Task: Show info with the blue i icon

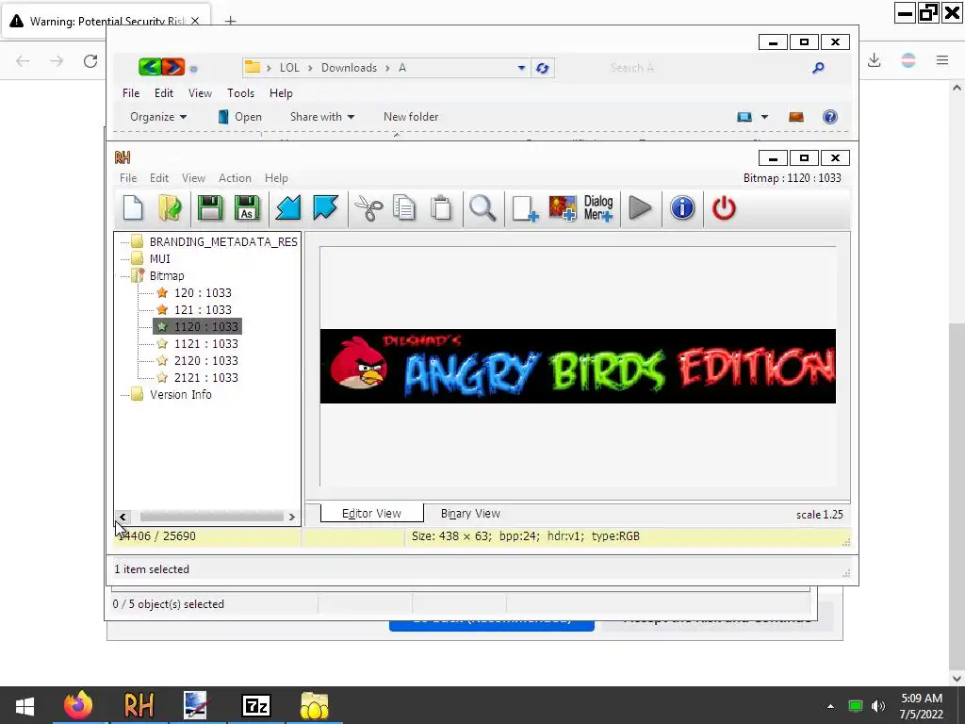Action: [682, 208]
